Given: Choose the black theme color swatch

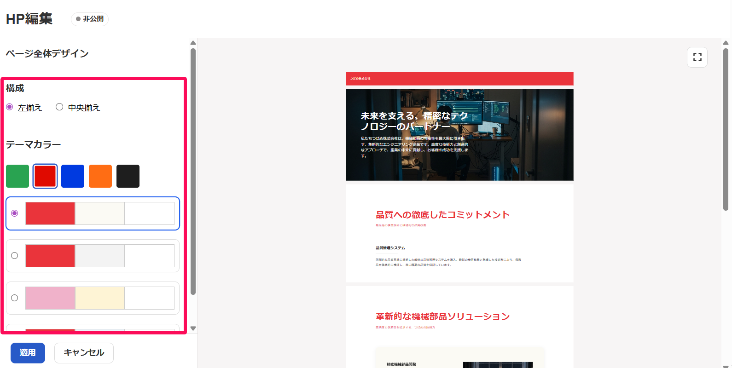Looking at the screenshot, I should [x=128, y=176].
